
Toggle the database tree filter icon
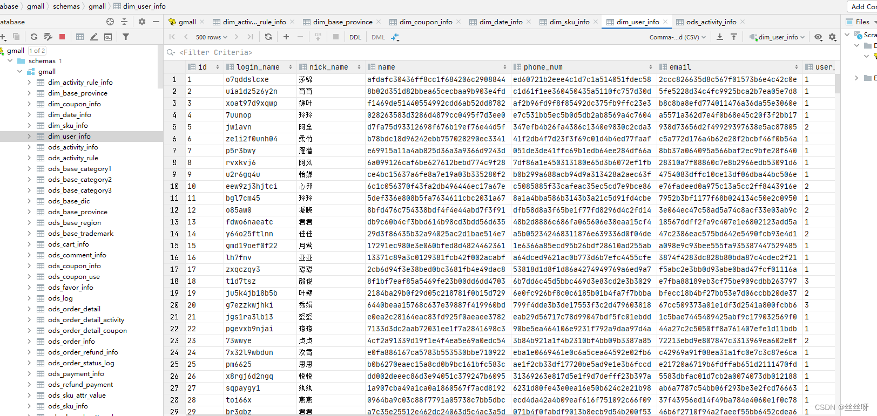coord(126,37)
